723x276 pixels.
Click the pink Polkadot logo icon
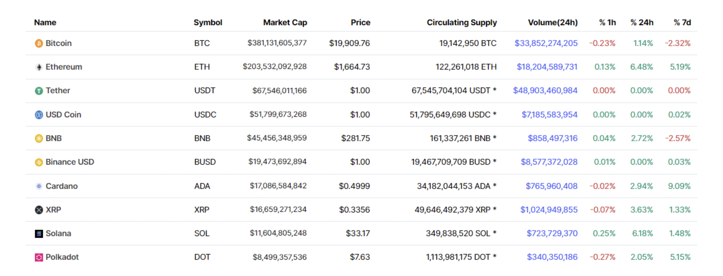[39, 257]
